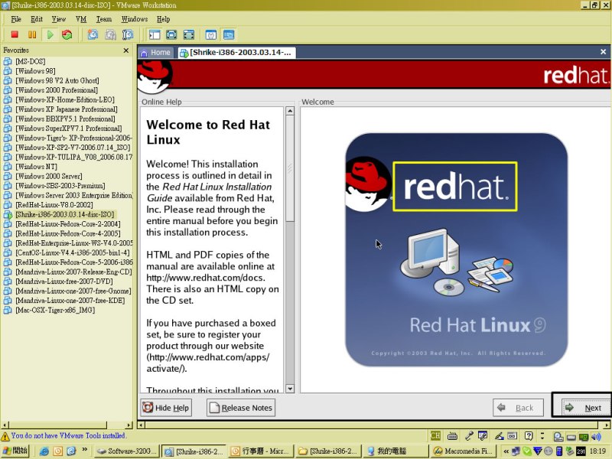The height and width of the screenshot is (459, 612).
Task: Click the Online Help vertical scrollbar thumb
Action: click(290, 168)
